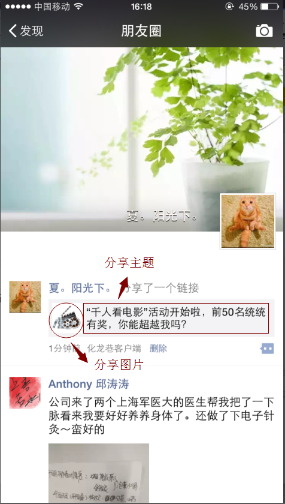Tap the camera icon to post a moment
Viewport: 285px width, 504px height.
pos(264,31)
